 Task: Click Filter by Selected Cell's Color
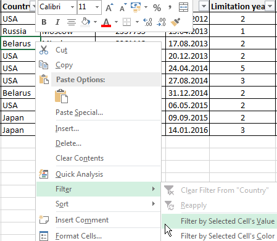point(219,235)
